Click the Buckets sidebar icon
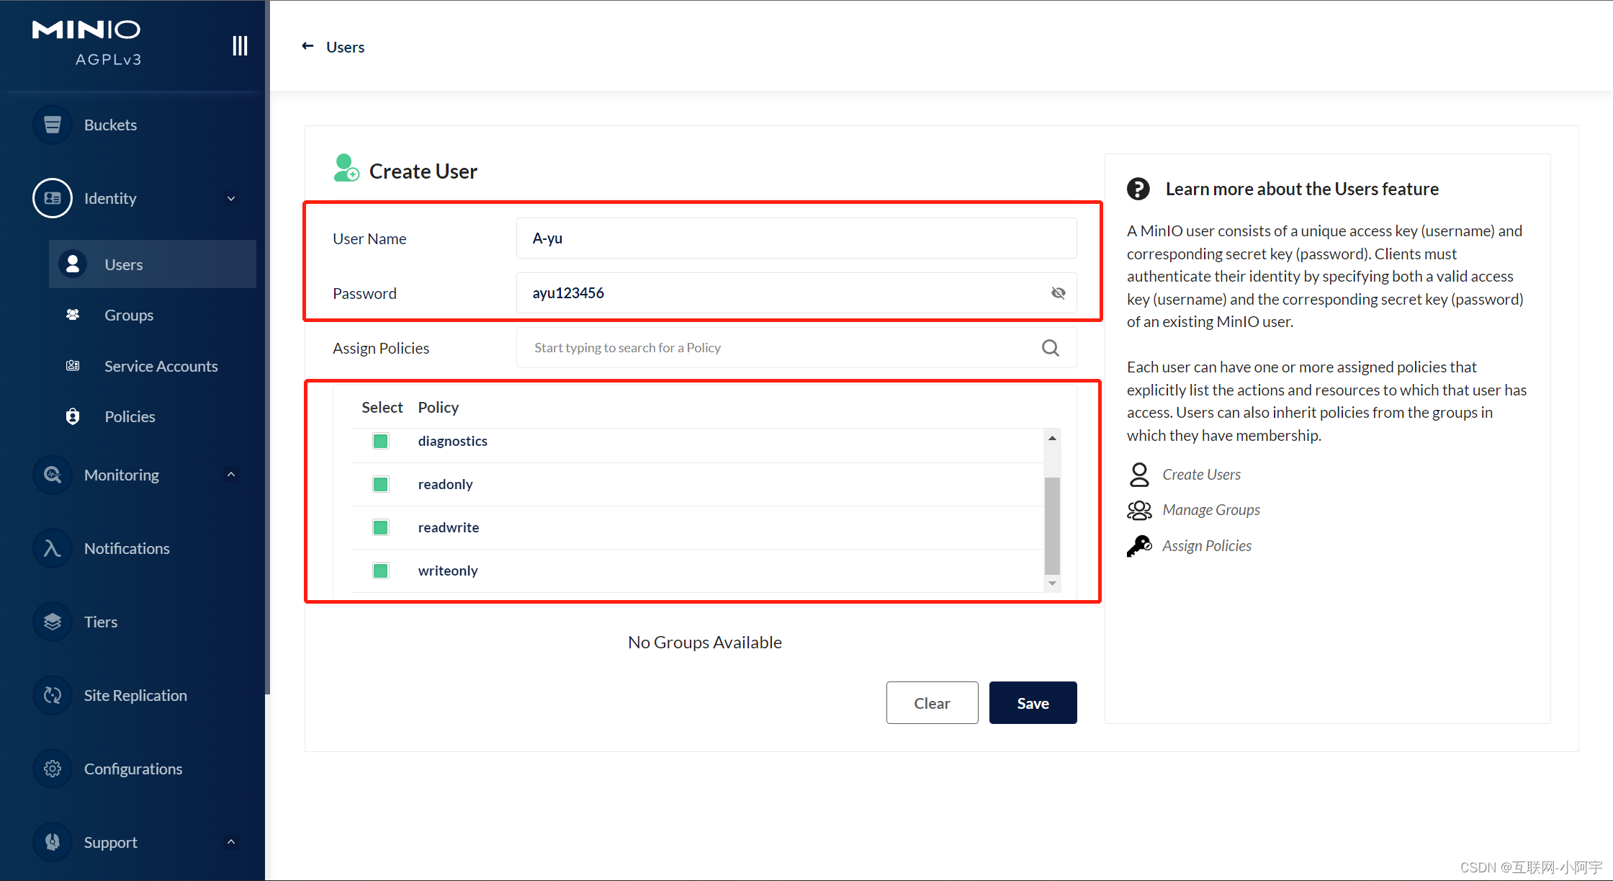1613x881 pixels. (x=53, y=125)
